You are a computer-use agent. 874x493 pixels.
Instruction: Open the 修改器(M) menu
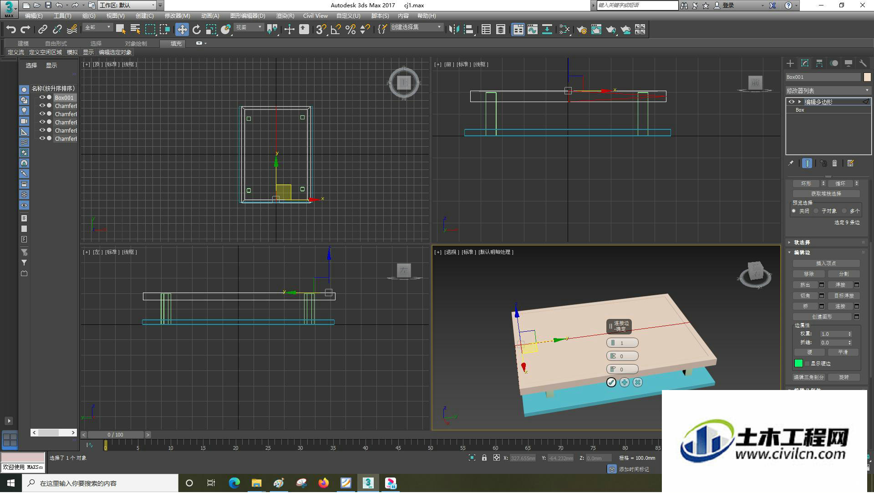[177, 15]
